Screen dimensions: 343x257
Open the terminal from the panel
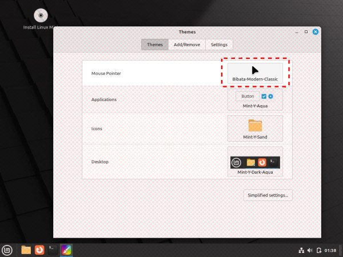[53, 250]
